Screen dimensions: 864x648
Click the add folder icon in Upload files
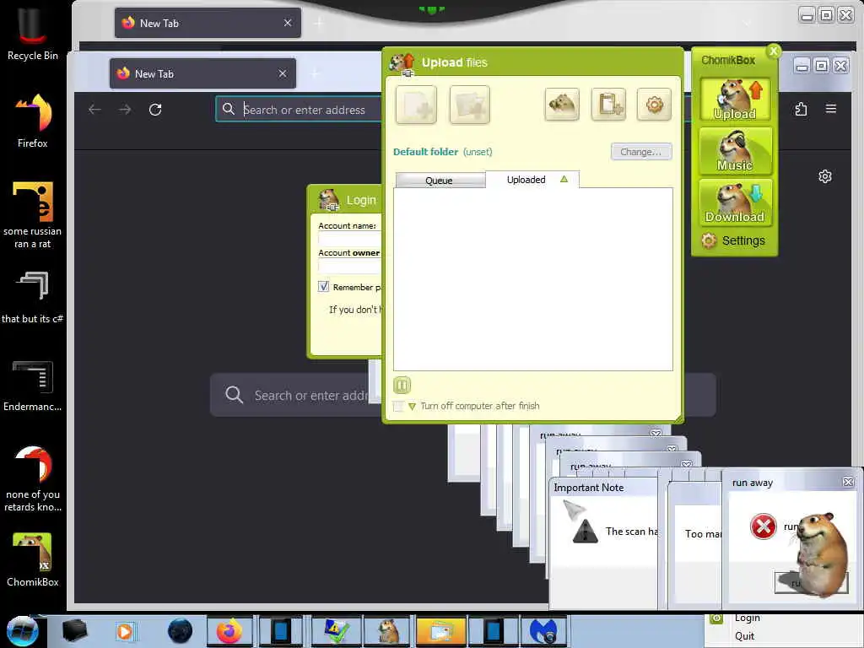pyautogui.click(x=469, y=105)
